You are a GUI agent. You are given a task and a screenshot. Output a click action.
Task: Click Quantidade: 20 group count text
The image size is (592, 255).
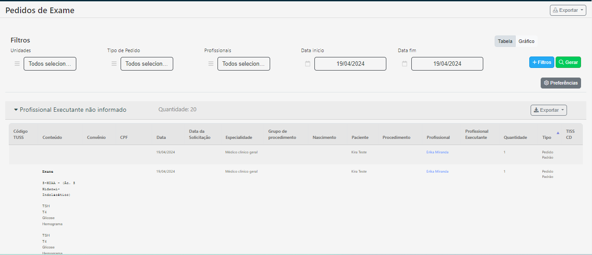pyautogui.click(x=177, y=109)
